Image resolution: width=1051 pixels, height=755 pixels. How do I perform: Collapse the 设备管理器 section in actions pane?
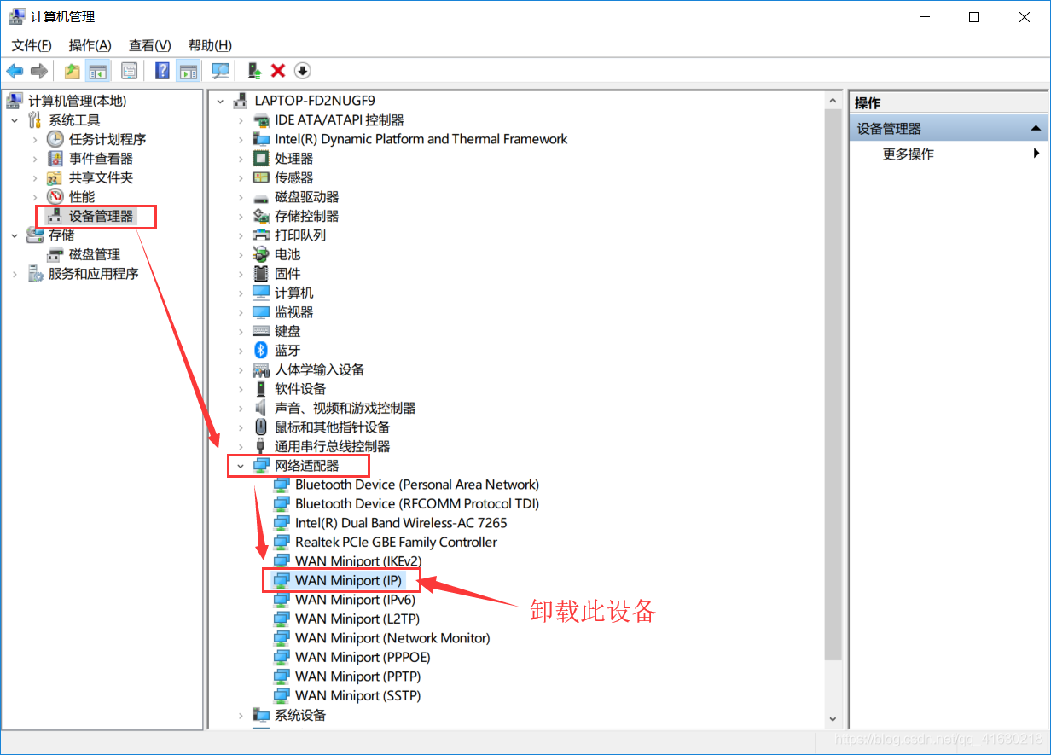click(x=1036, y=129)
